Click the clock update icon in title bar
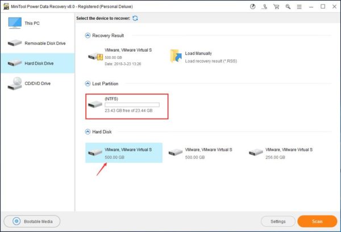Viewport: 341px width, 232px height. (x=252, y=7)
